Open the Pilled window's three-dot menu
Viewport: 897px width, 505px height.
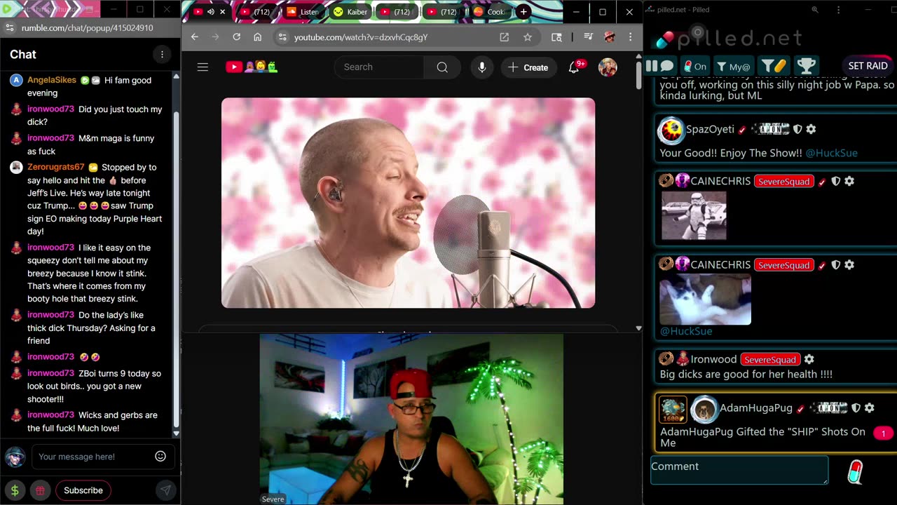[x=839, y=10]
